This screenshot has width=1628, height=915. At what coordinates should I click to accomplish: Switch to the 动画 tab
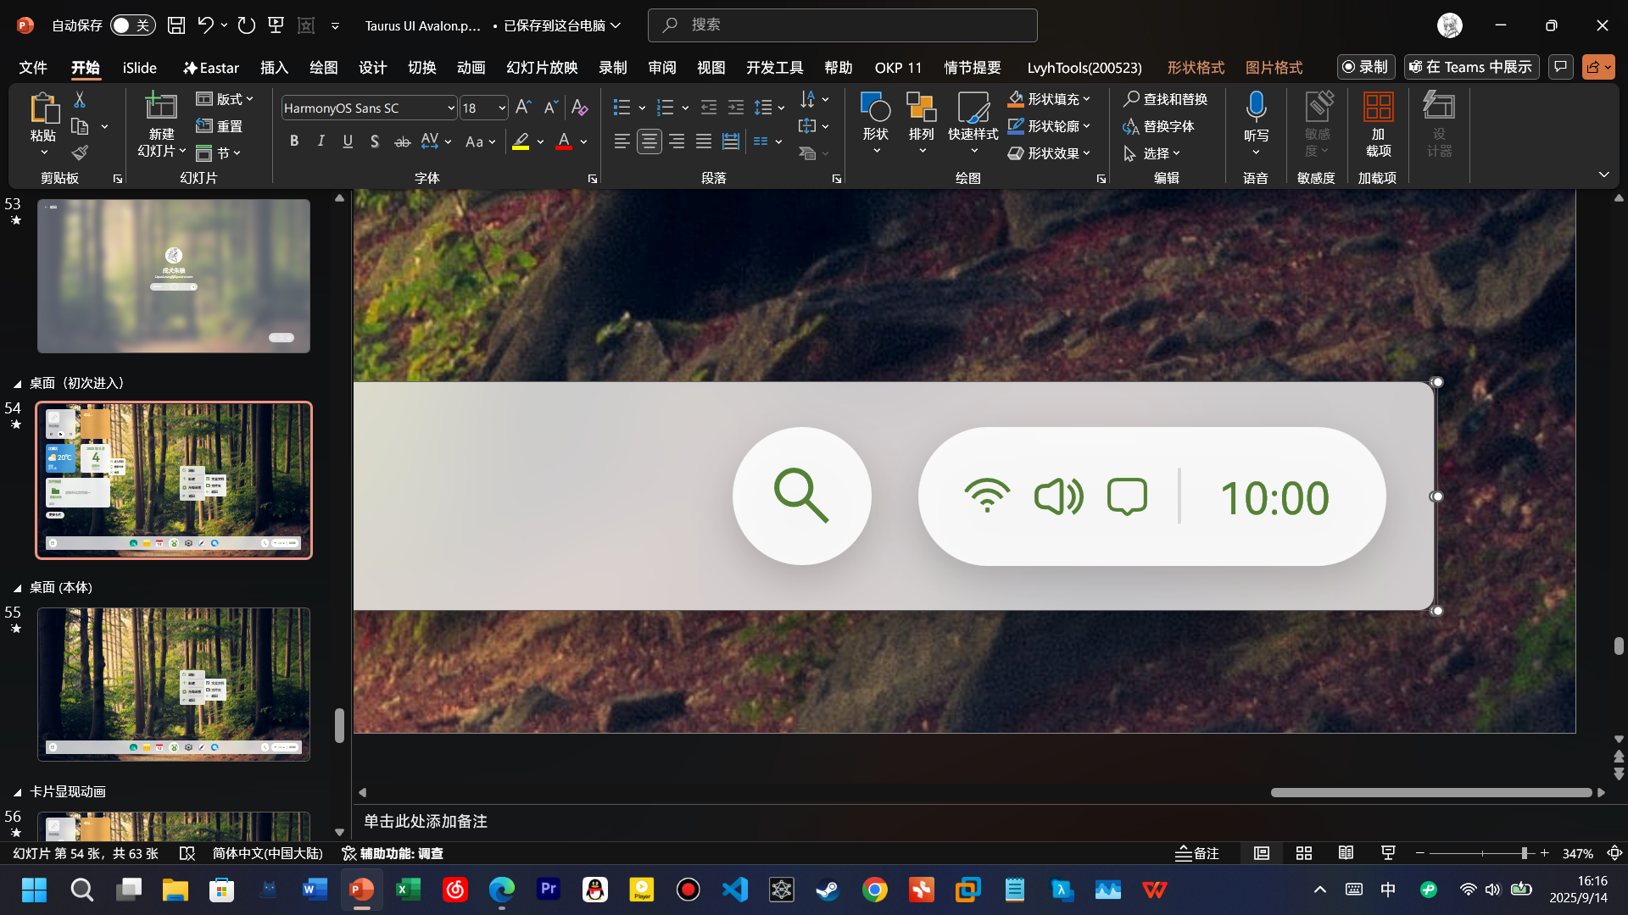click(x=471, y=68)
